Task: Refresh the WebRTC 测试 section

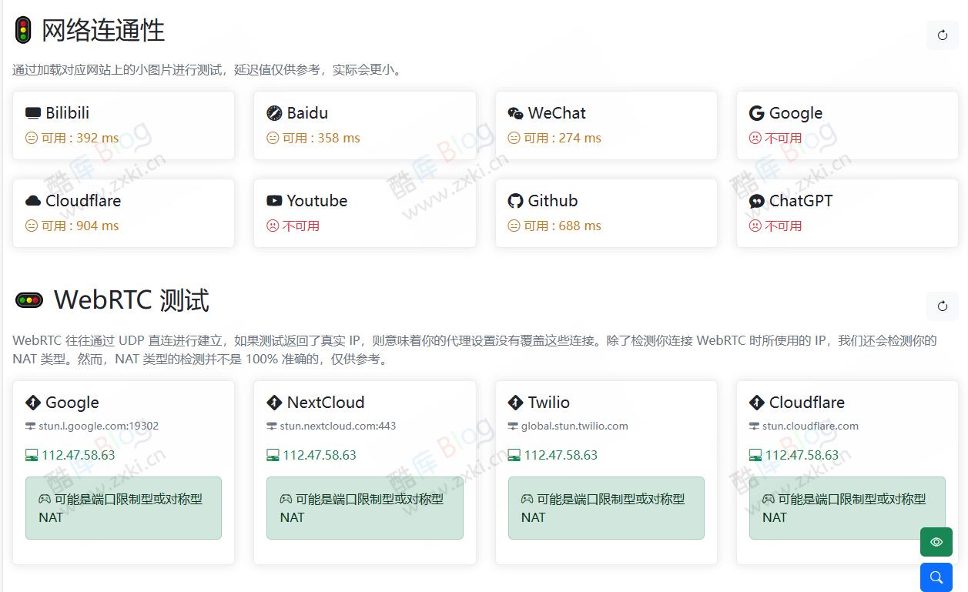Action: 942,306
